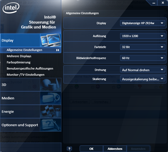This screenshot has width=168, height=152.
Task: Select the Energie category label
Action: click(8, 112)
